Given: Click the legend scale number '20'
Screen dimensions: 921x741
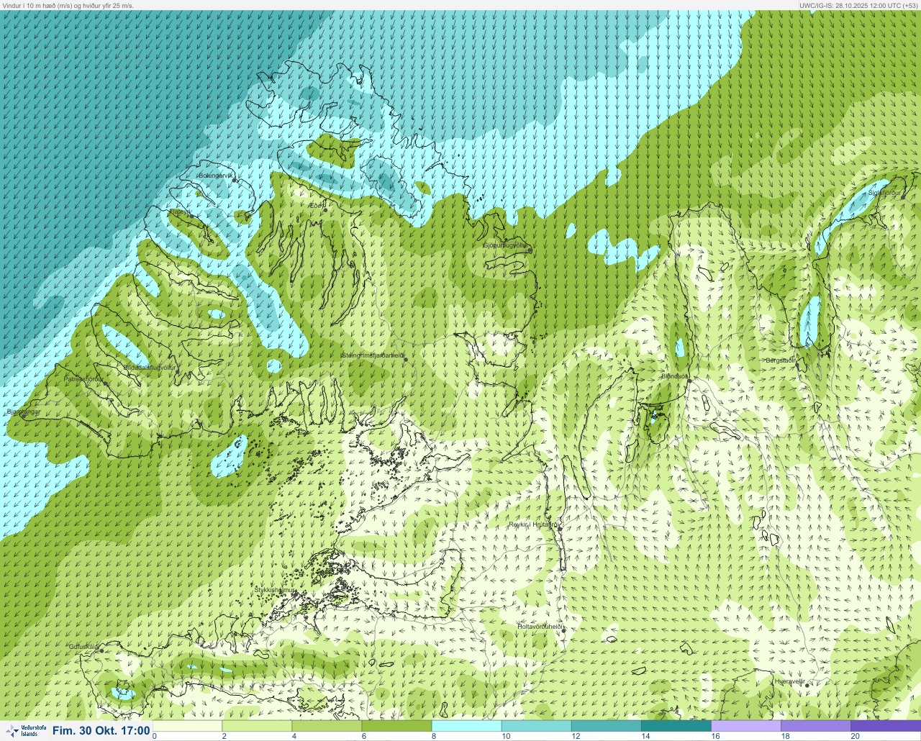Looking at the screenshot, I should tap(855, 736).
